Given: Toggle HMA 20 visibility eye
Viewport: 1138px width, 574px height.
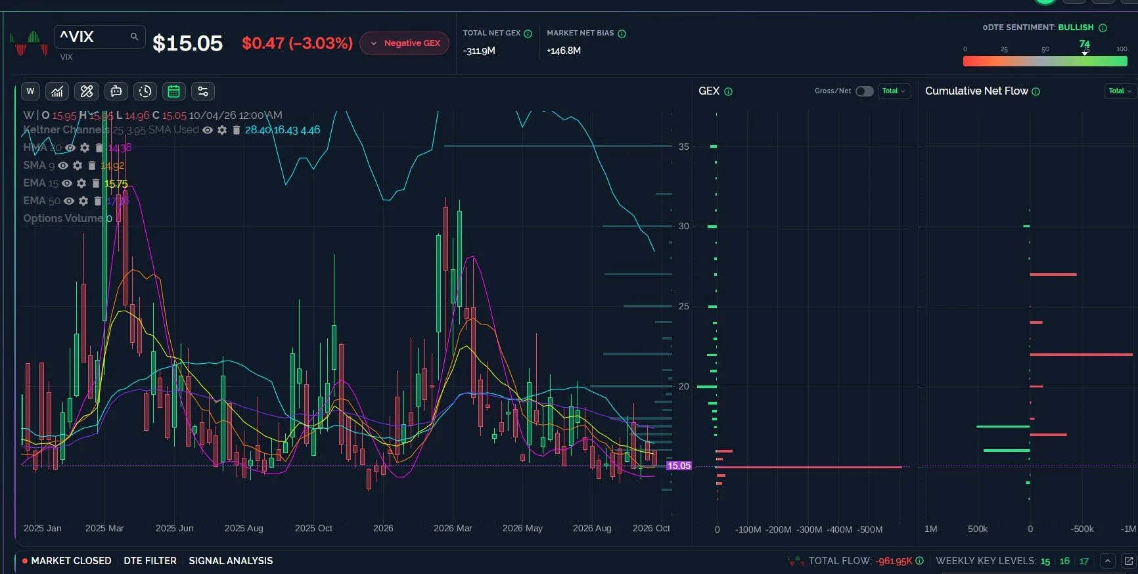Looking at the screenshot, I should [70, 148].
